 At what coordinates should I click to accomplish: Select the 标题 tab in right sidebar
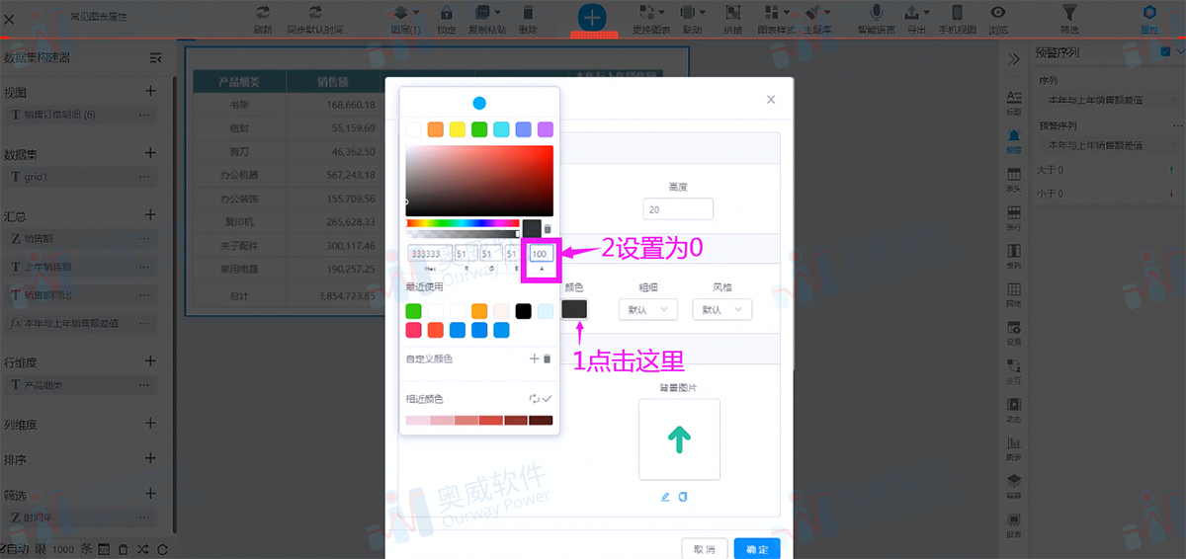(1014, 102)
